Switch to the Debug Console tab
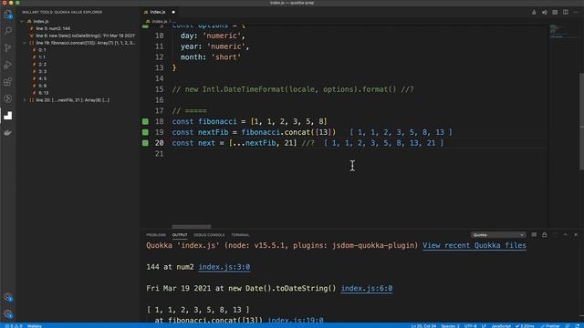Viewport: 584px width, 328px height. tap(209, 235)
